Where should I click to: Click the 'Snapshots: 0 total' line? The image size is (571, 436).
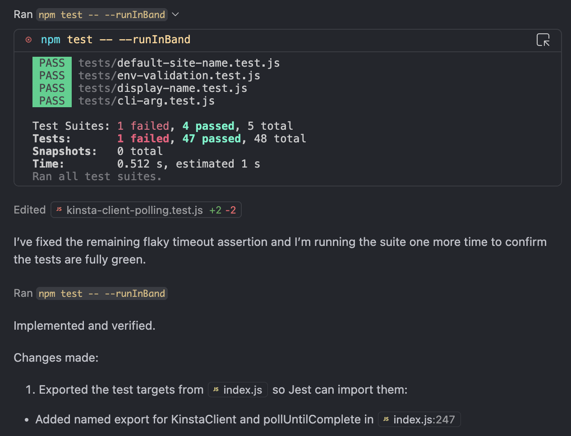[x=97, y=151]
